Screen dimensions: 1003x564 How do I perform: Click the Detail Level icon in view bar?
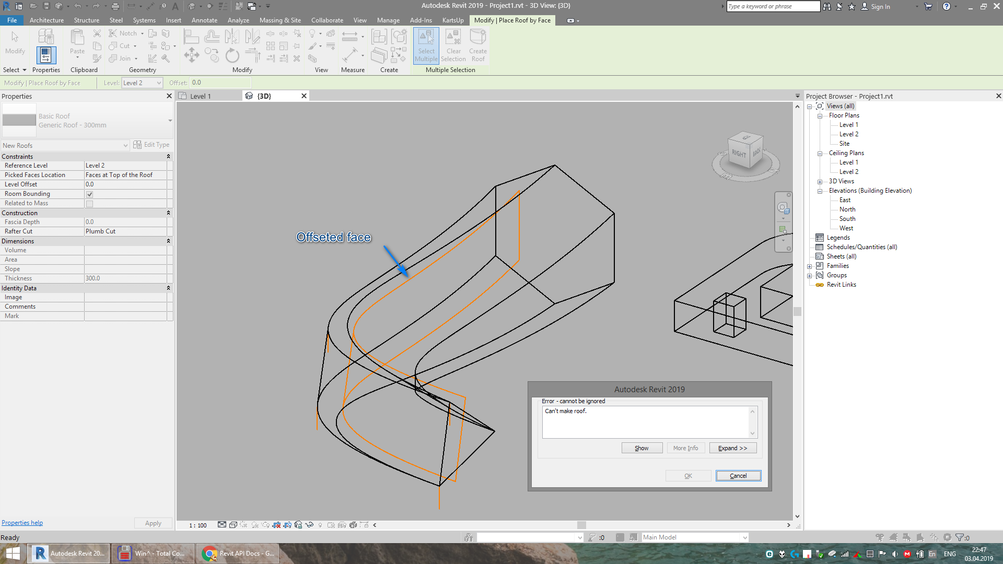222,525
